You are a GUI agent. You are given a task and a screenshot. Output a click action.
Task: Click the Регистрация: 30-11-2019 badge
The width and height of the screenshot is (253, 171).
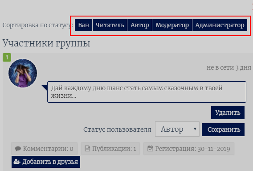coord(189,149)
